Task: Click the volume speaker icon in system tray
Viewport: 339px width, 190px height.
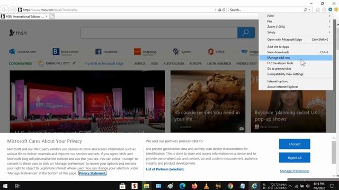Action: click(308, 186)
